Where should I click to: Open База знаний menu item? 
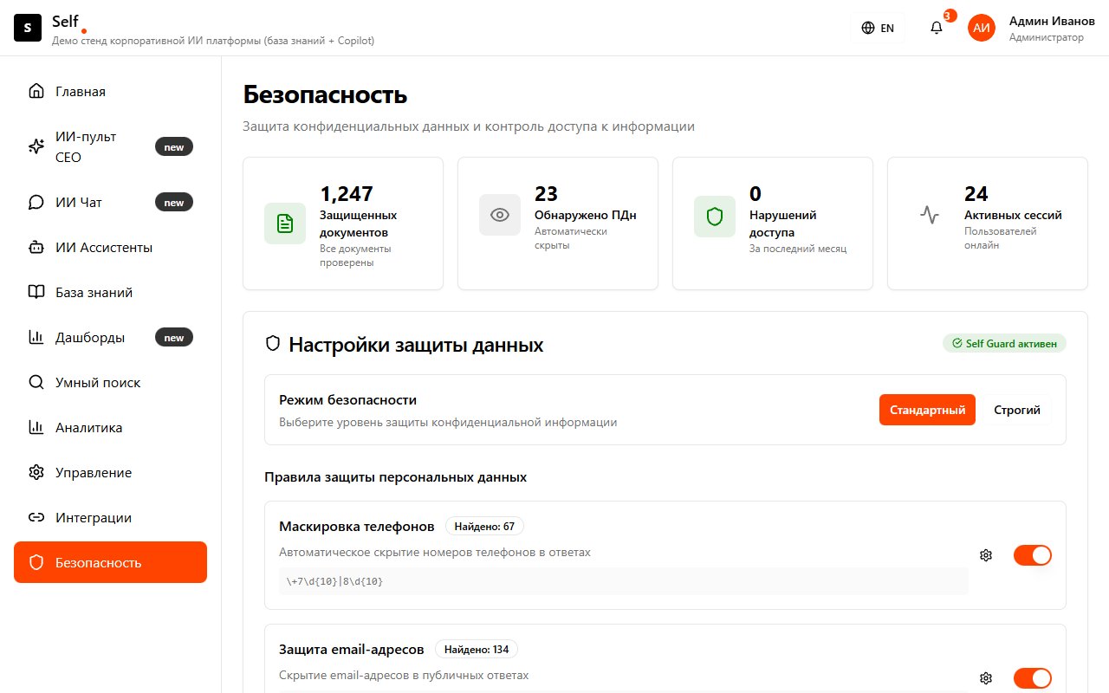point(110,292)
